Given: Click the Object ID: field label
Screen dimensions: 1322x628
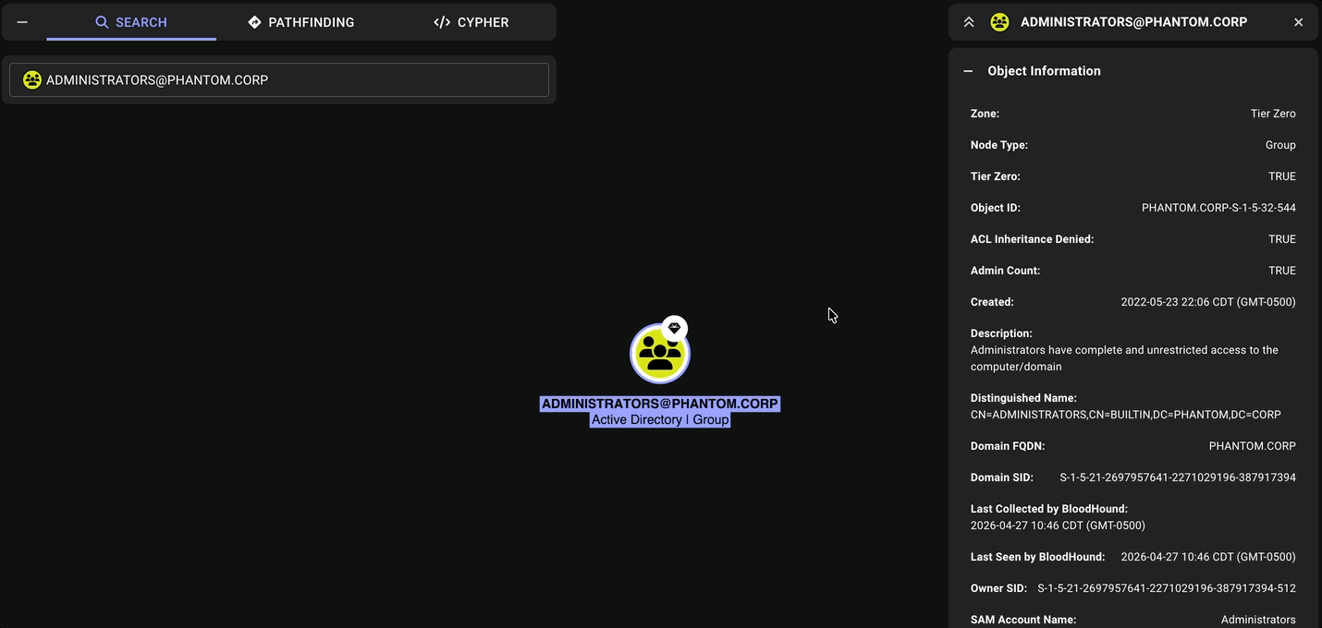Looking at the screenshot, I should click(996, 208).
